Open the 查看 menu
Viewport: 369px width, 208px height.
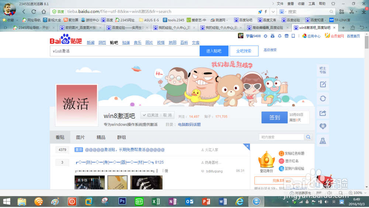pyautogui.click(x=291, y=4)
